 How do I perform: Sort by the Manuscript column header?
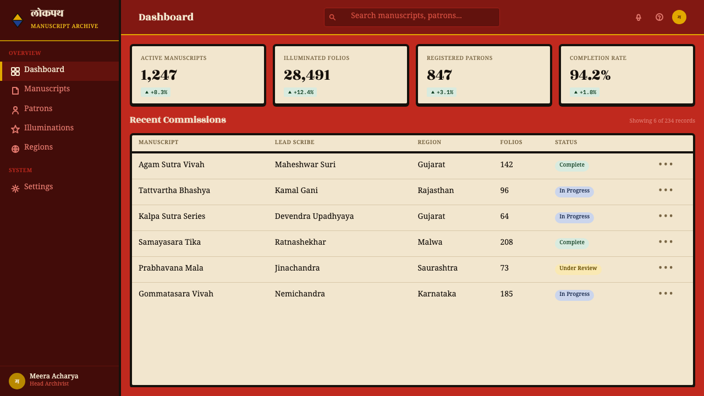point(158,142)
